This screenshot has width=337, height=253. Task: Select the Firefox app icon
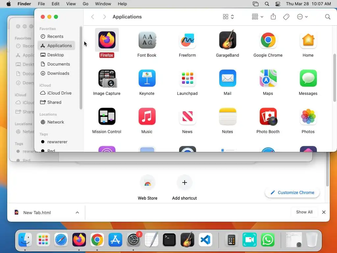click(107, 40)
